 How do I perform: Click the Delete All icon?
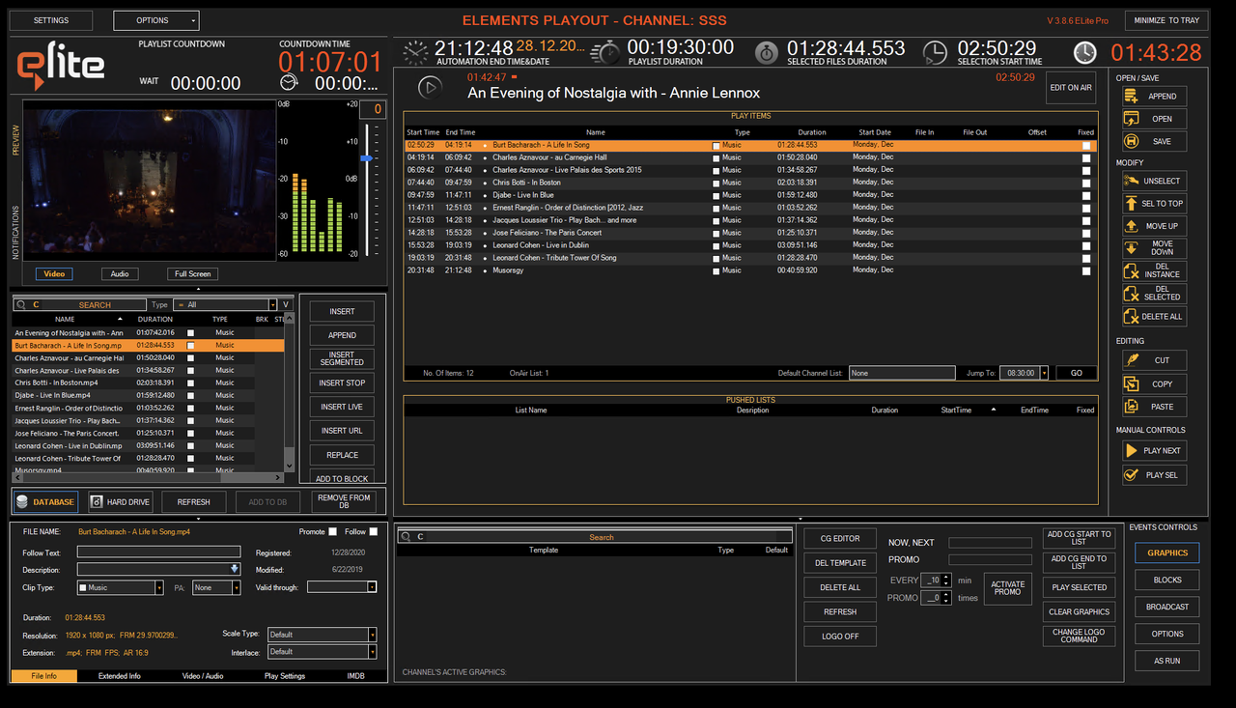(x=1131, y=316)
